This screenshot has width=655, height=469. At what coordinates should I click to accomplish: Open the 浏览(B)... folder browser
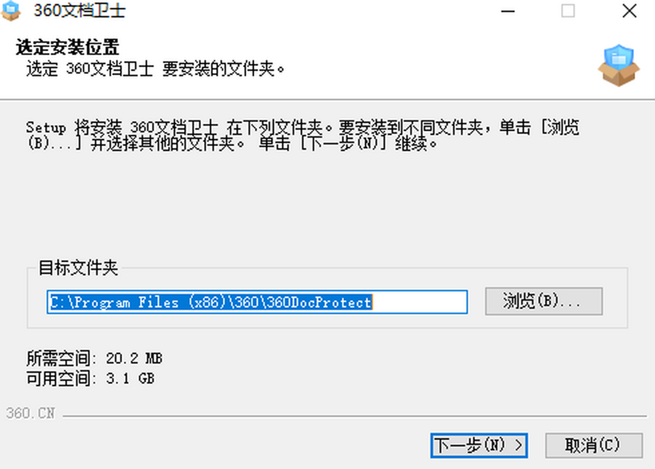(x=544, y=302)
